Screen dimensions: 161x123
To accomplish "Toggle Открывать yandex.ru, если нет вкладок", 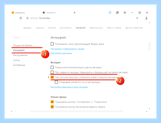I will pyautogui.click(x=56, y=82).
